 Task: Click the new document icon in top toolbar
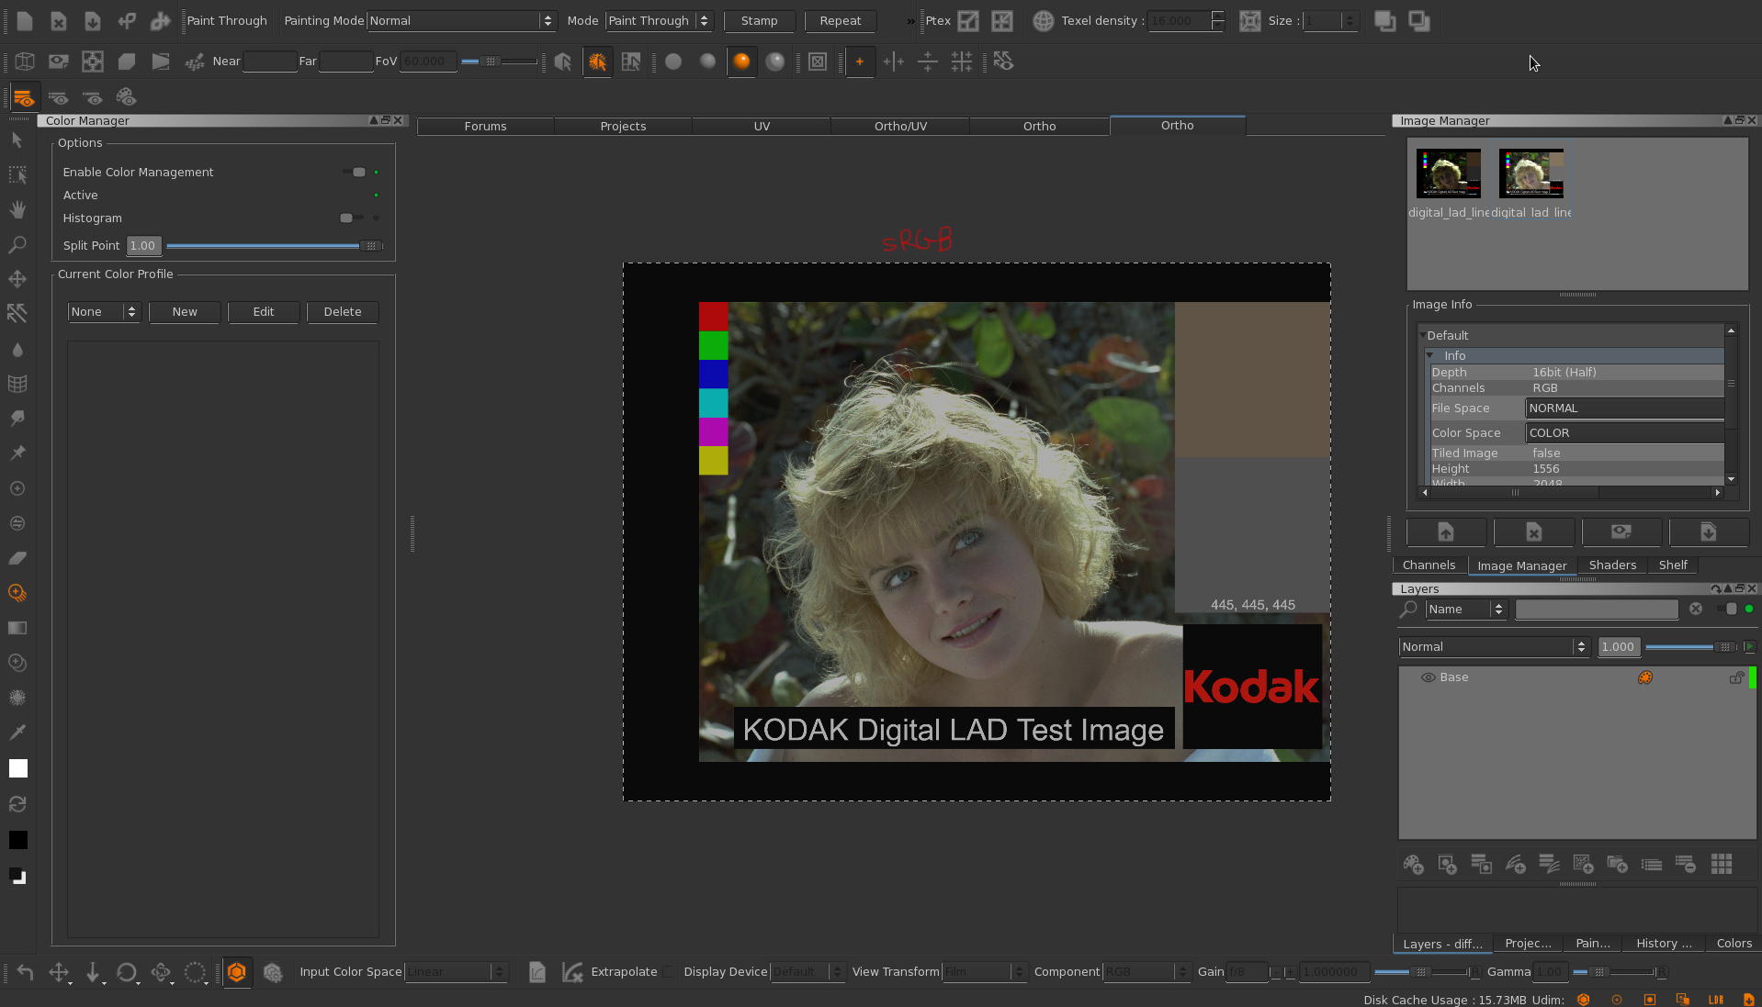coord(25,20)
